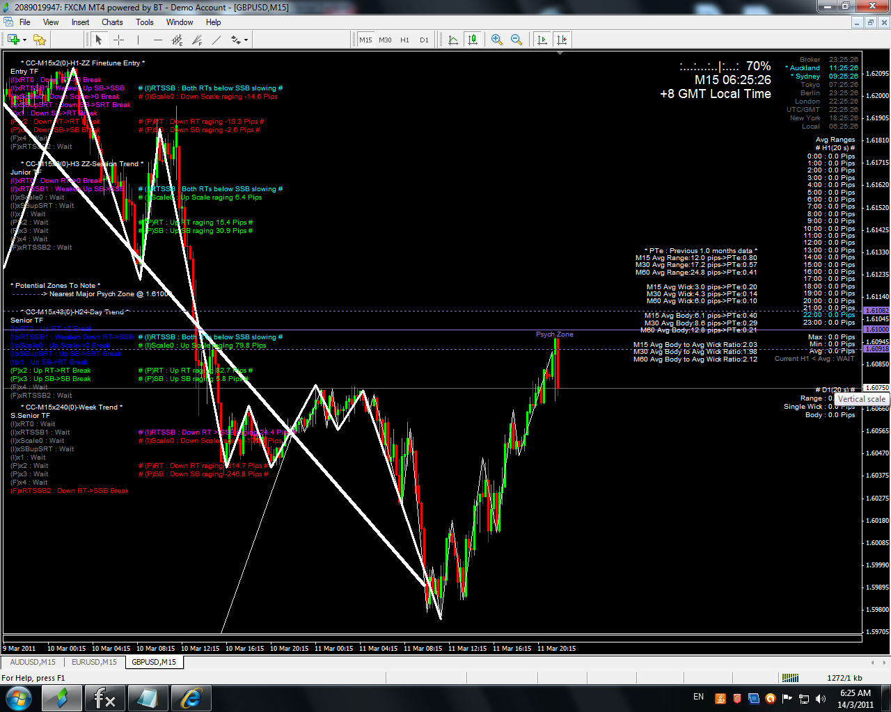
Task: Open the green-blue app in taskbar
Action: 61,698
